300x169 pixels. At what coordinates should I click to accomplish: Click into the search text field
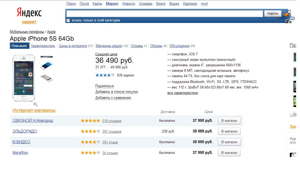tap(165, 14)
